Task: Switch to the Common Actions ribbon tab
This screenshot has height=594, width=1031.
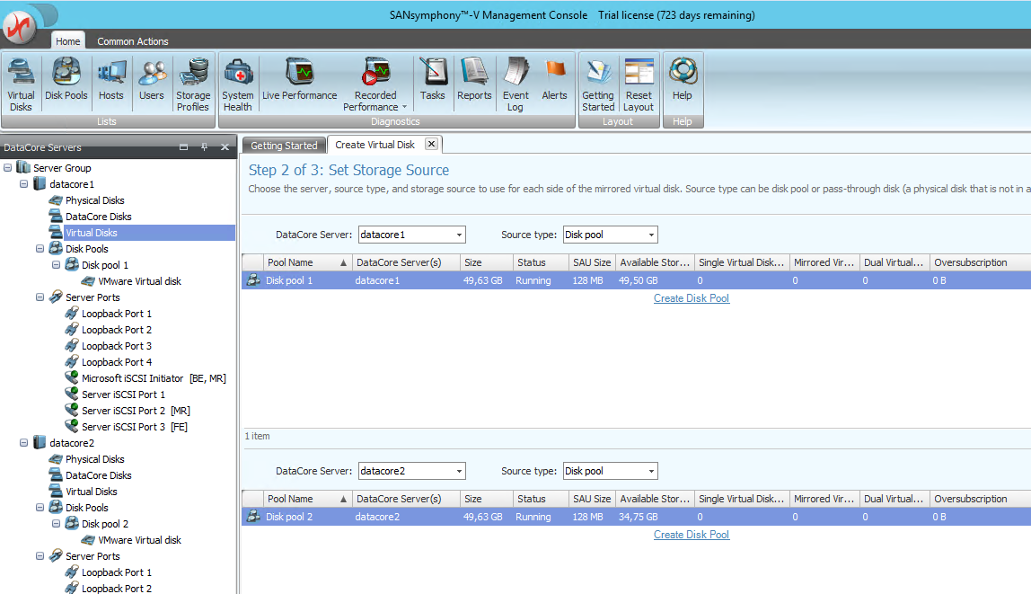Action: (133, 40)
